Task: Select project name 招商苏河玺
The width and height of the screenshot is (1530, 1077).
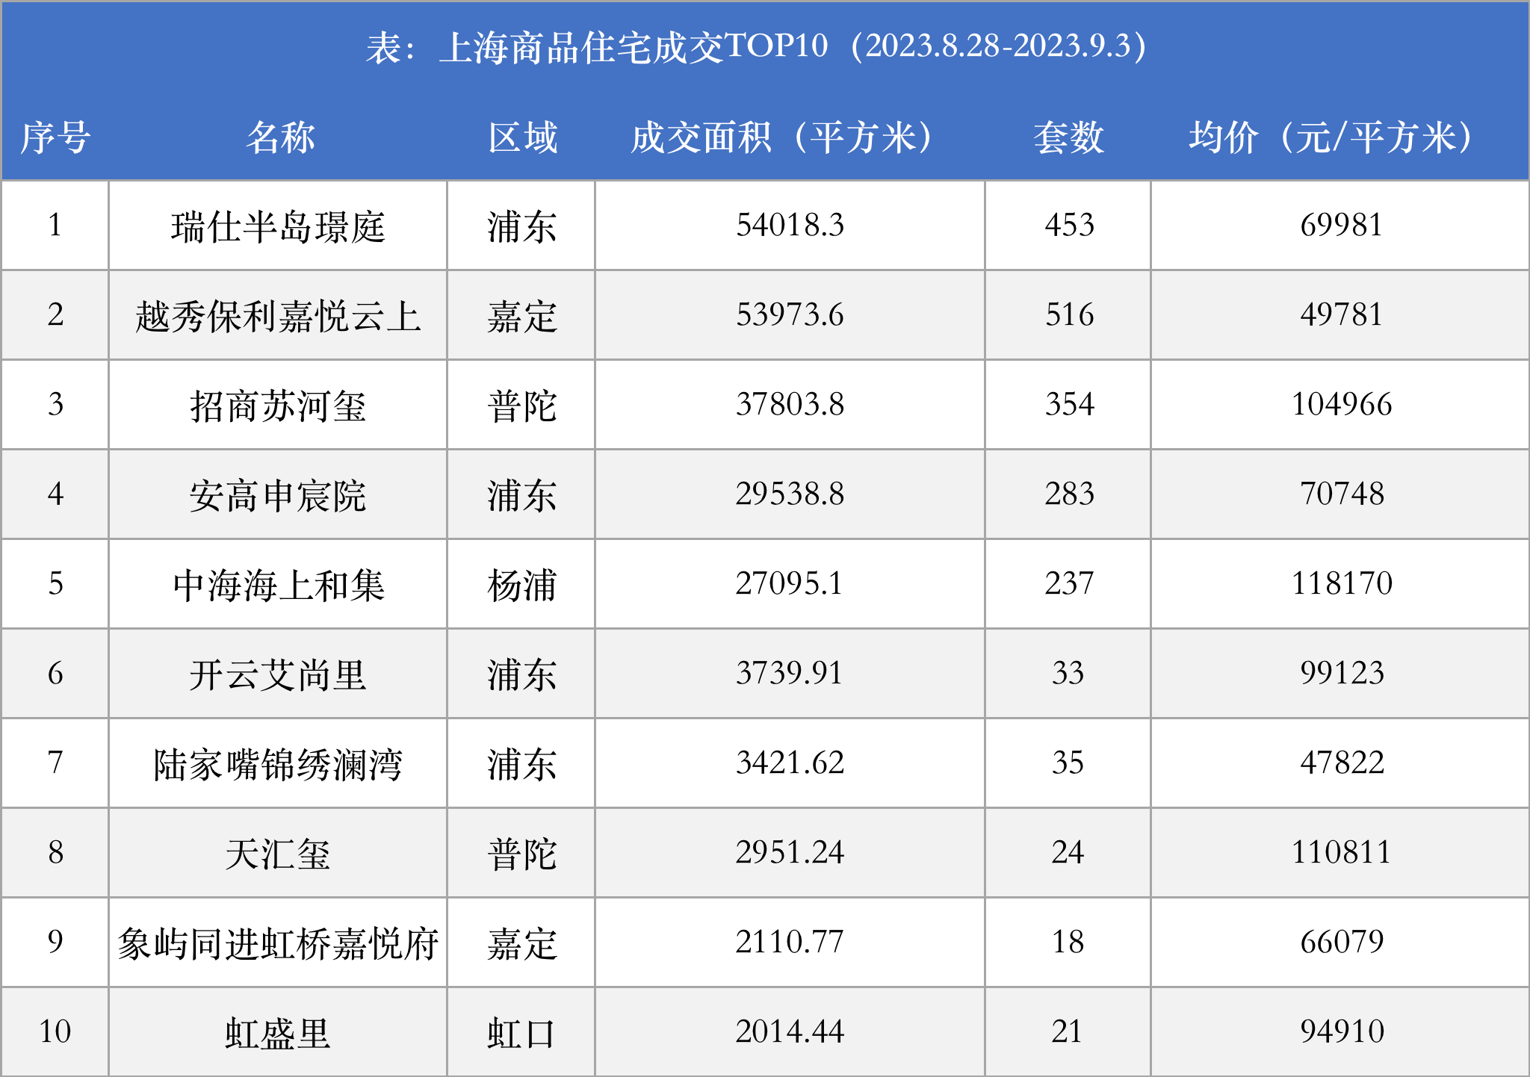Action: click(x=278, y=406)
